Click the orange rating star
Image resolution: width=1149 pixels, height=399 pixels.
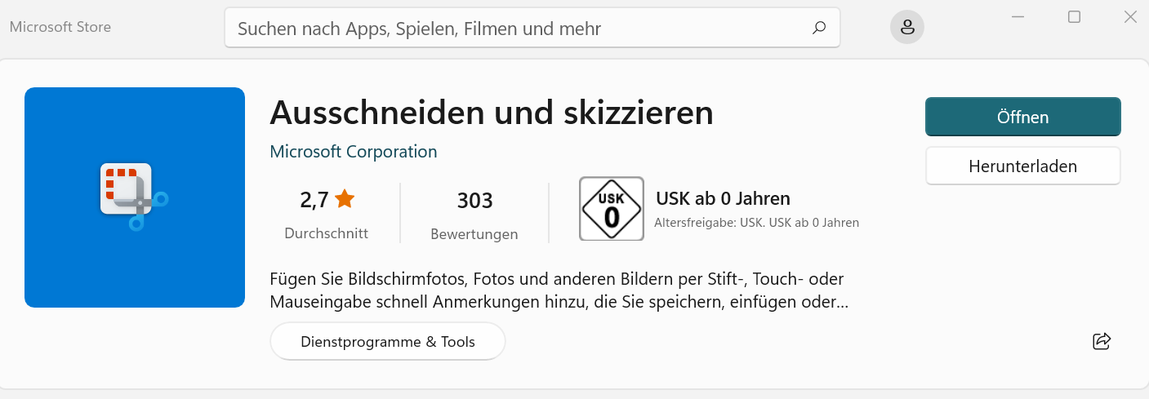(x=345, y=198)
